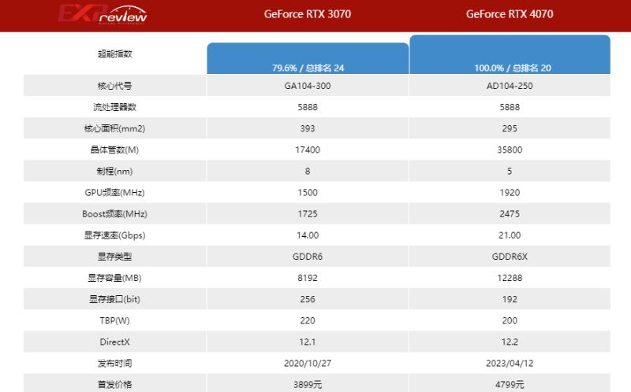631x392 pixels.
Task: Click the RTX 4070 Boost frequency 2475
Action: pyautogui.click(x=510, y=213)
